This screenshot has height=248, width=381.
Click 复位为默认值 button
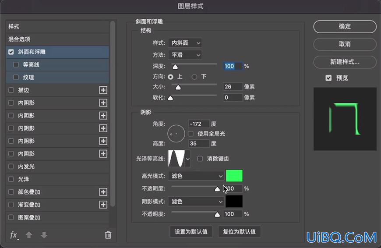(x=240, y=231)
